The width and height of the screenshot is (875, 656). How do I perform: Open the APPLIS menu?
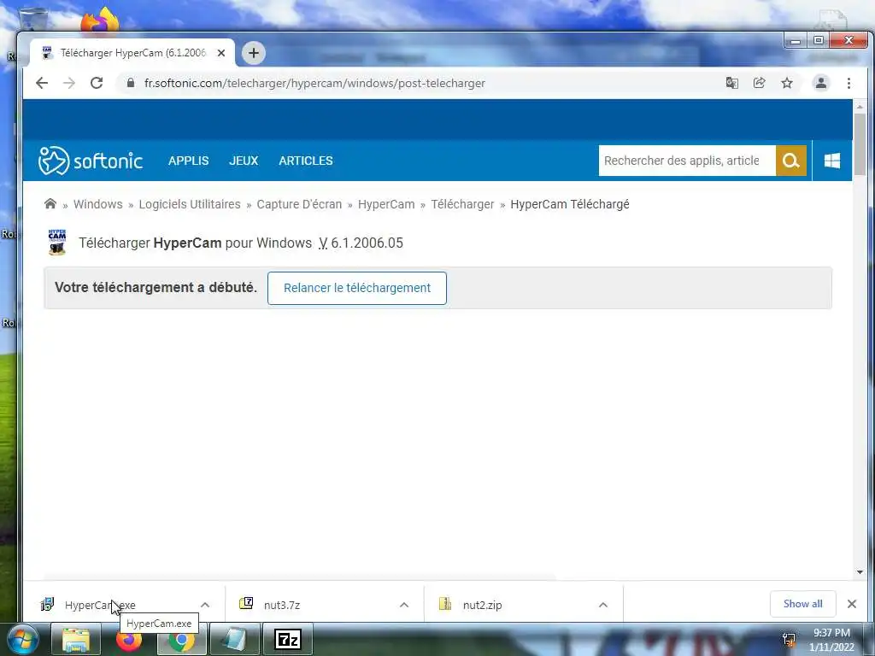coord(189,161)
